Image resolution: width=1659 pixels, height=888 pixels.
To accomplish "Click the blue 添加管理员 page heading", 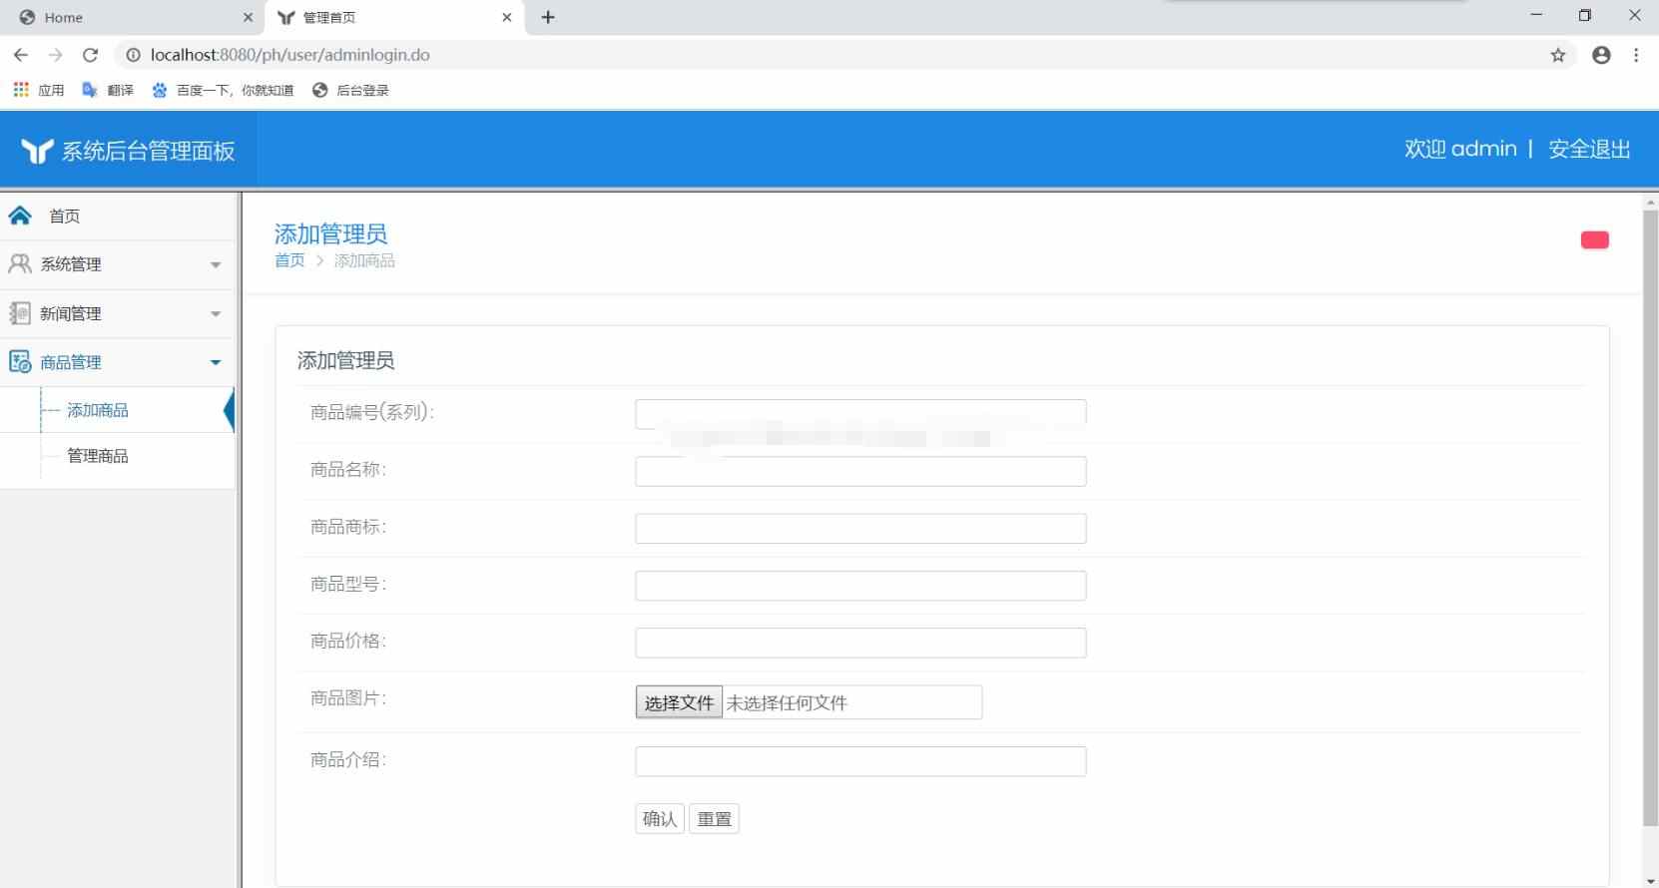I will click(x=330, y=233).
